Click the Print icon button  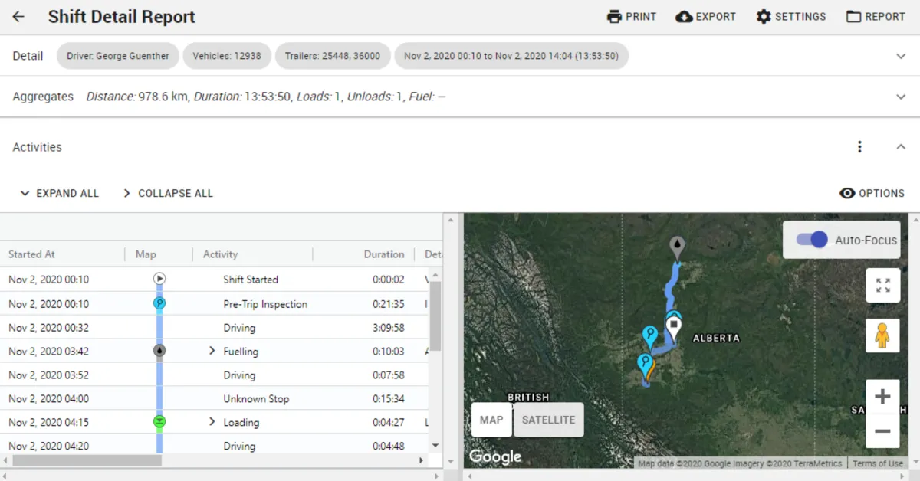631,17
